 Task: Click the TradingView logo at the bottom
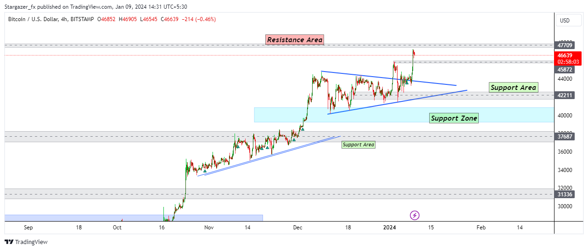[26, 242]
